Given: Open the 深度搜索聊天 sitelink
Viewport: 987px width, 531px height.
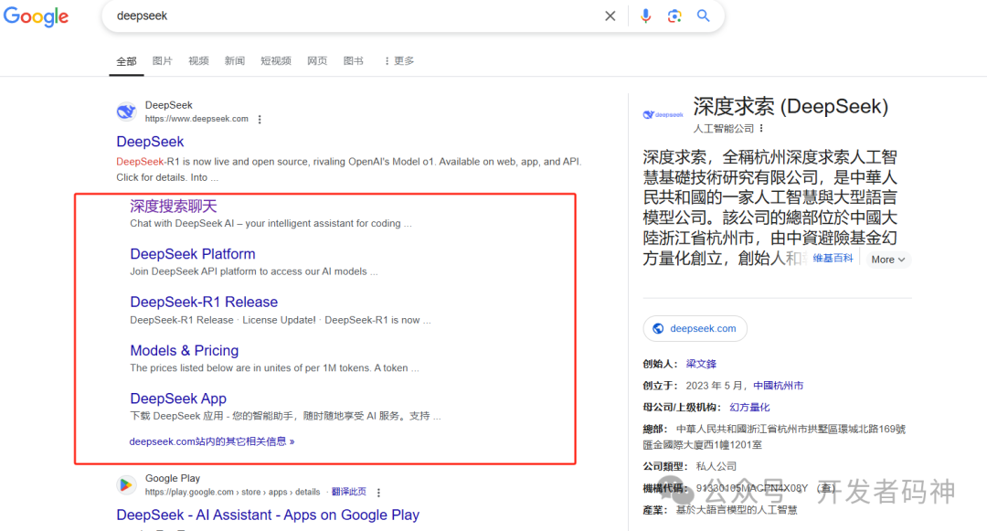Looking at the screenshot, I should [173, 206].
